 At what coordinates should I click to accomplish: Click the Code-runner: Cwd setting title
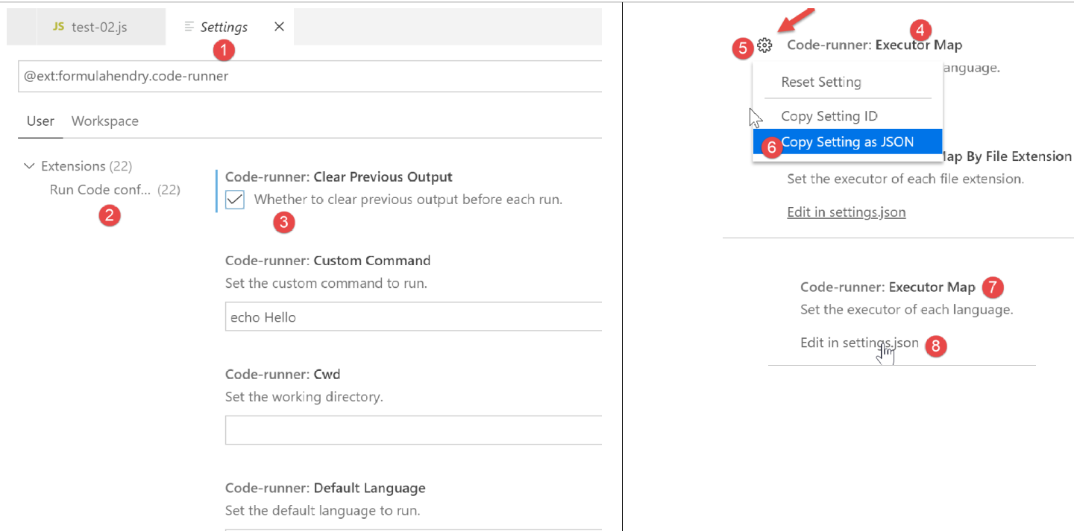tap(282, 374)
